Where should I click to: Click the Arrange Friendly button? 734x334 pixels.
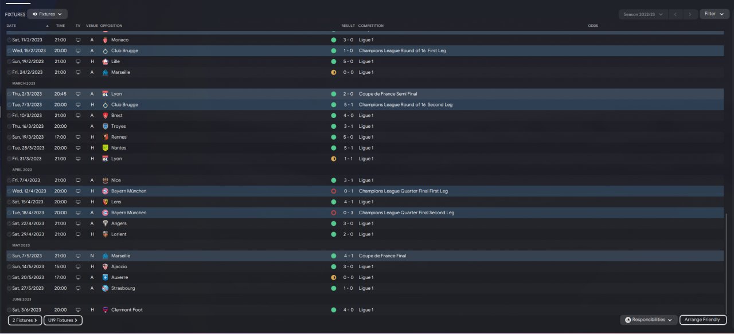coord(703,320)
